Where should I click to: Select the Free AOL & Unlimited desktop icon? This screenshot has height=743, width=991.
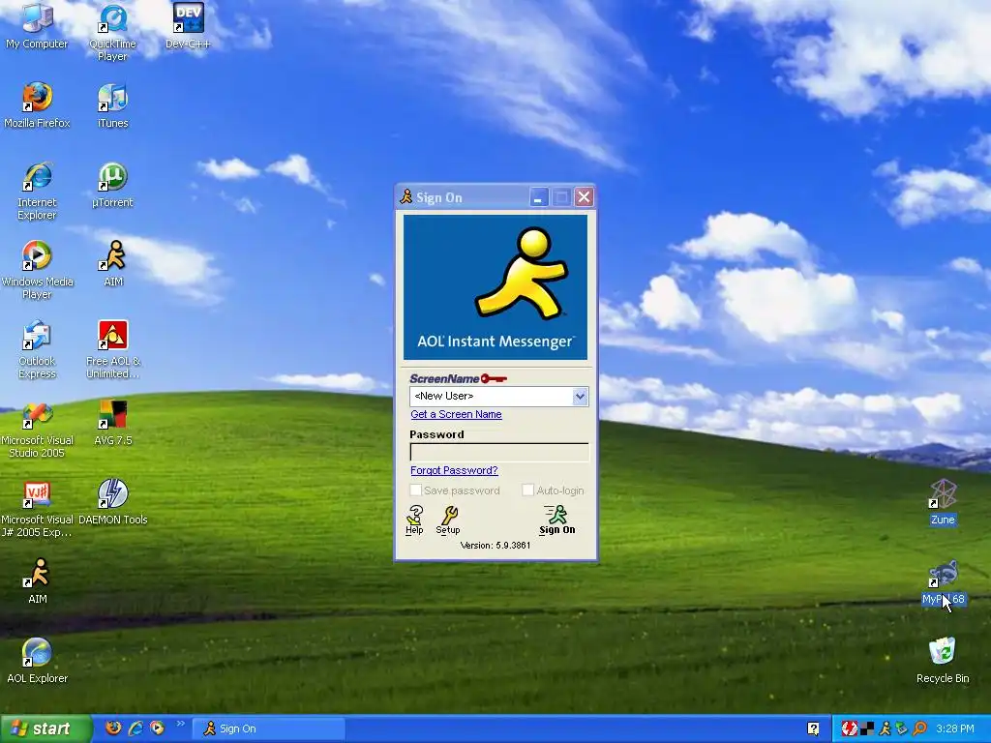tap(112, 349)
